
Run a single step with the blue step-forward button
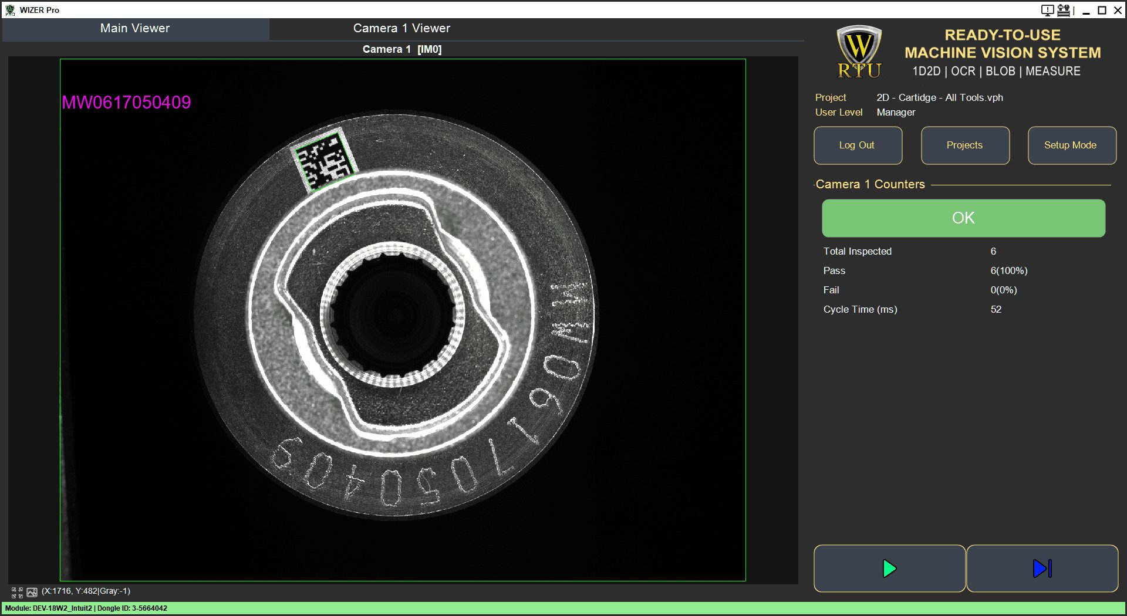pos(1042,568)
